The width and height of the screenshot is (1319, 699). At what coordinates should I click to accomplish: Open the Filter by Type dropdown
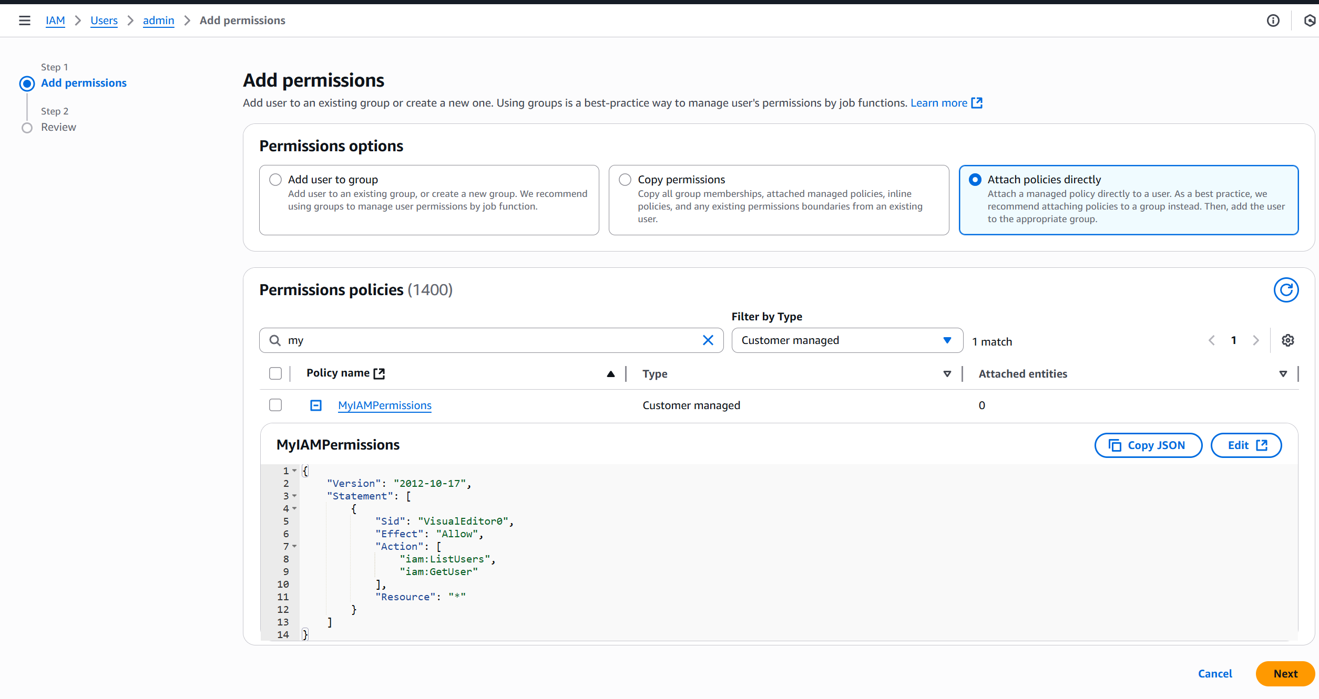tap(846, 340)
